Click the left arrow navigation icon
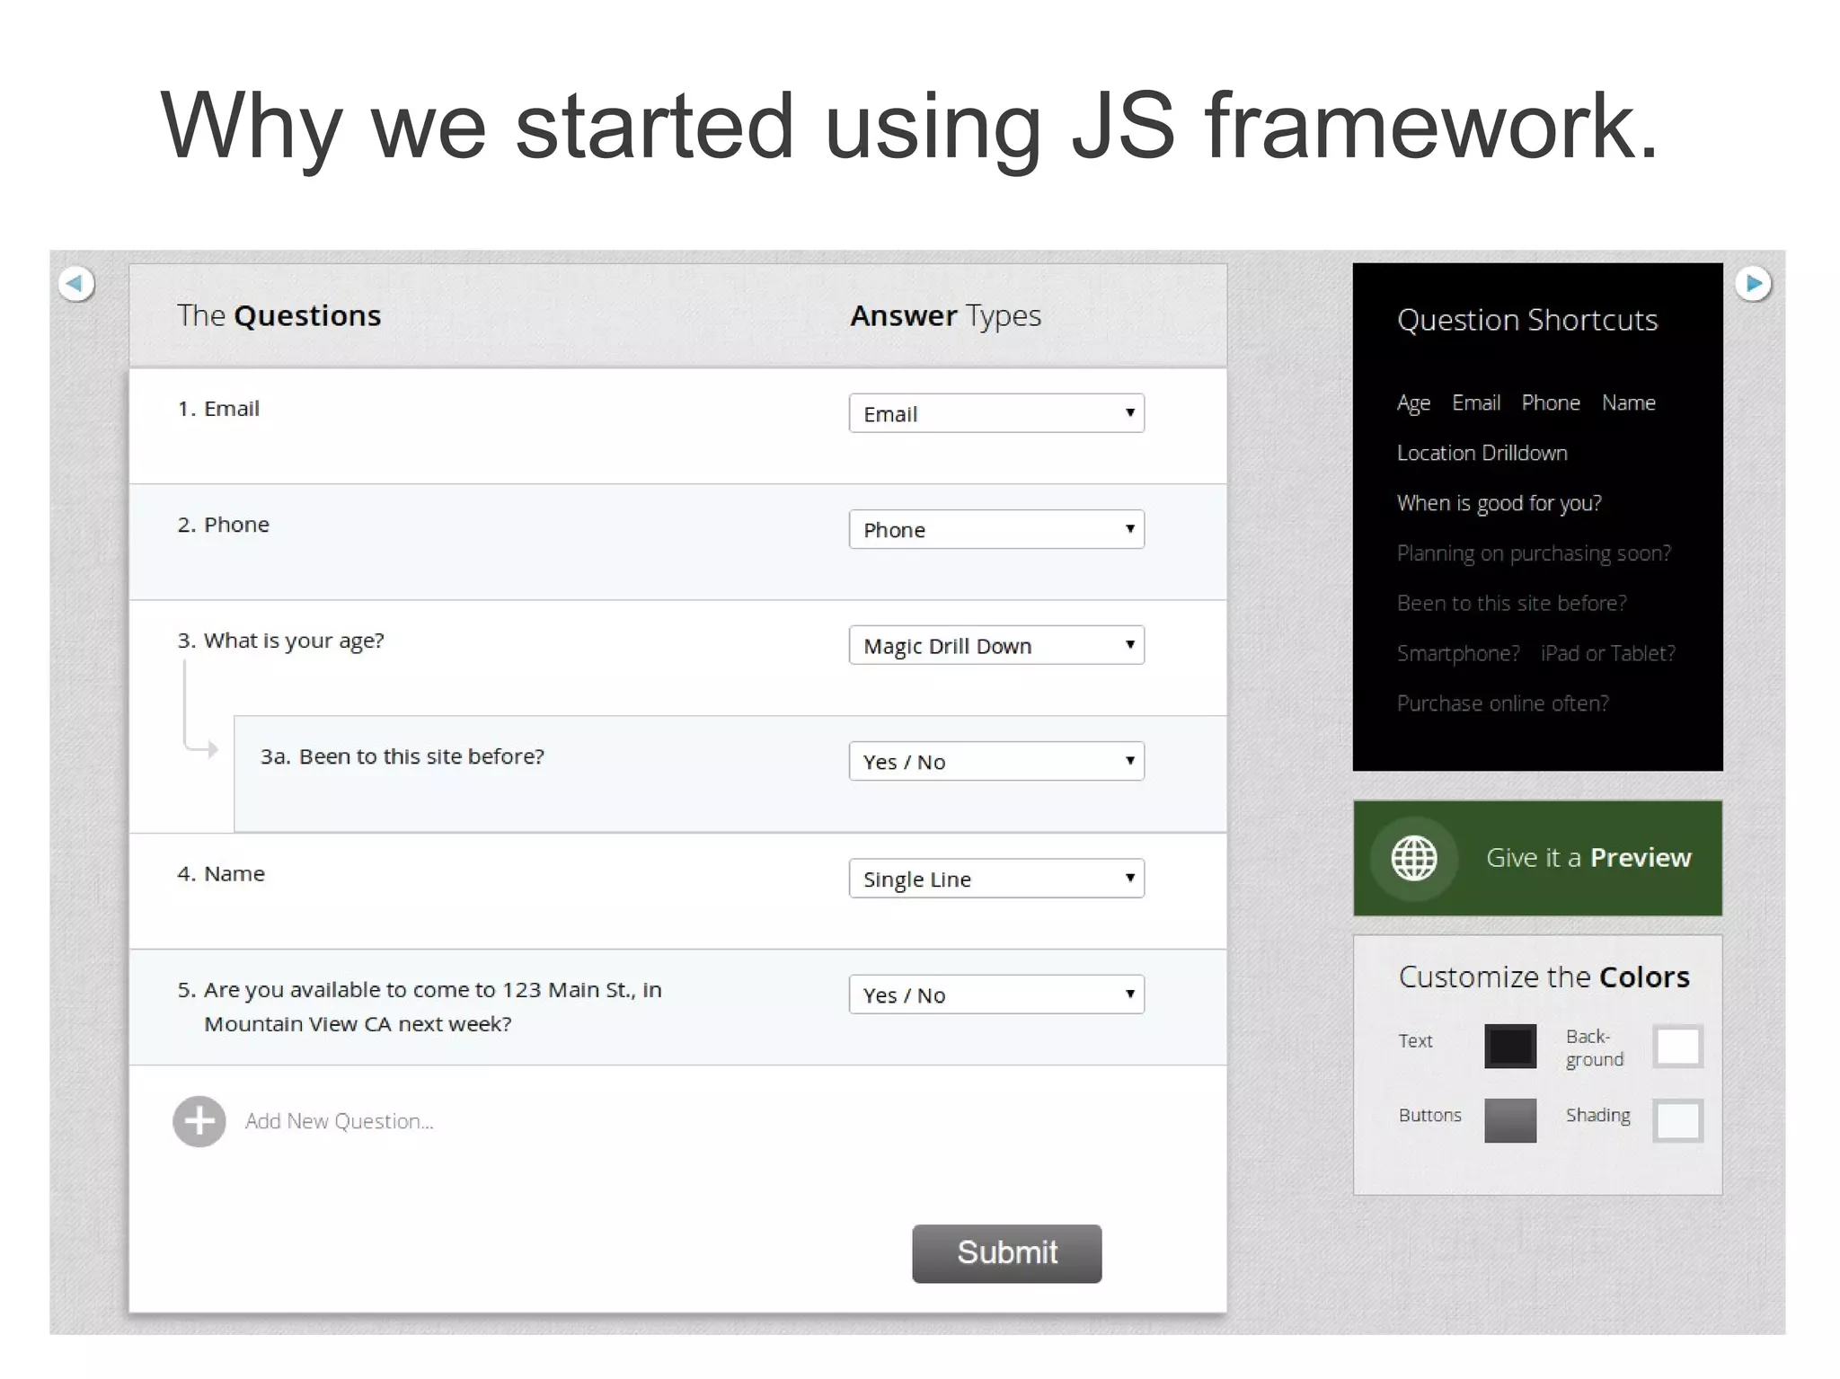This screenshot has width=1840, height=1379. pos(76,284)
